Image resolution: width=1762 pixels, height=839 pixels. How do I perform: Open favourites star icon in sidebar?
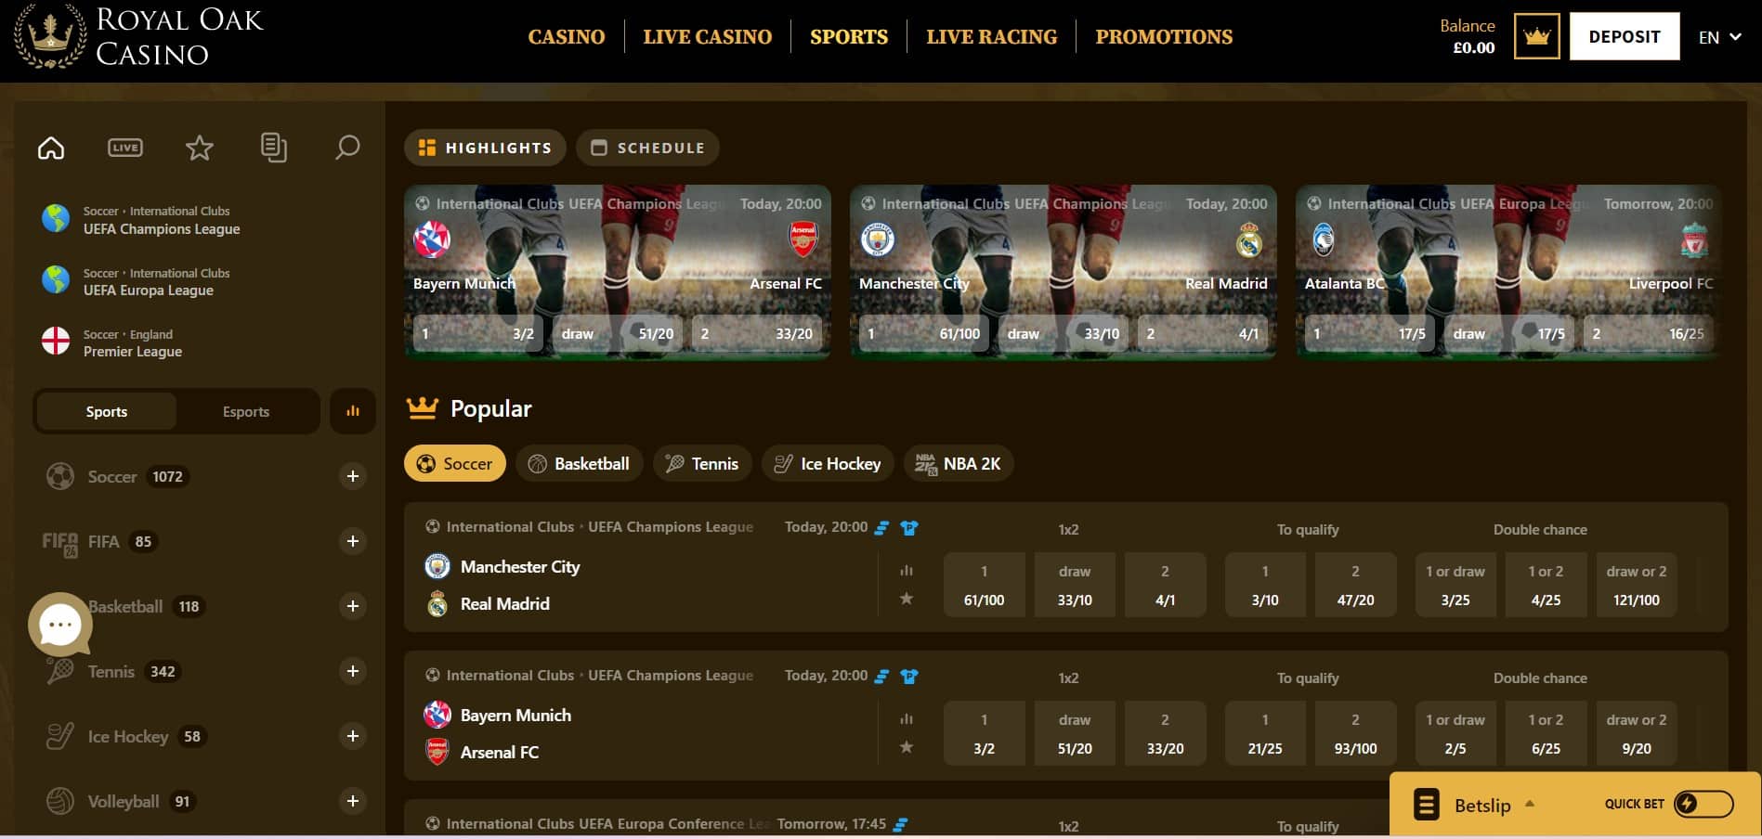tap(200, 148)
